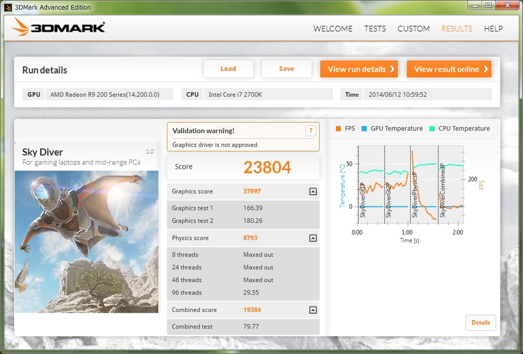Image resolution: width=523 pixels, height=354 pixels.
Task: Maximize the 3DMark window
Action: pos(488,5)
